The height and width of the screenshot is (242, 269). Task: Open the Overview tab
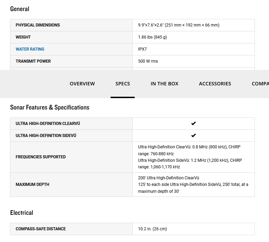82,84
